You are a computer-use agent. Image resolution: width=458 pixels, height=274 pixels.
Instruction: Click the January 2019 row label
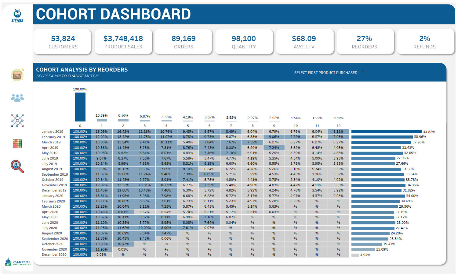pos(53,132)
